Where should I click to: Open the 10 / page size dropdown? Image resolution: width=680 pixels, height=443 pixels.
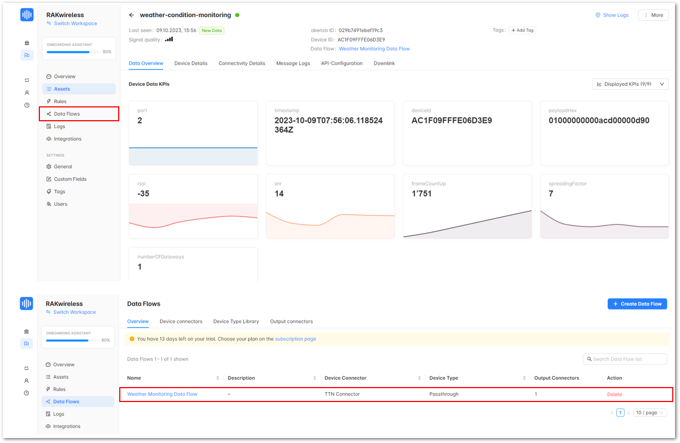650,413
